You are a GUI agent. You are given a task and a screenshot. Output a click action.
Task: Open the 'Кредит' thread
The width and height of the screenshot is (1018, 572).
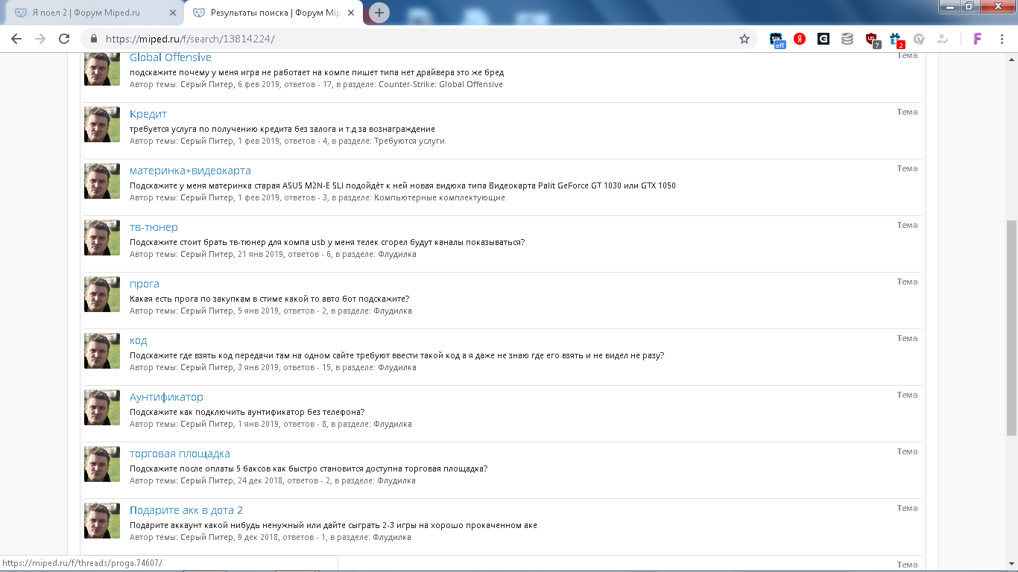(x=148, y=114)
